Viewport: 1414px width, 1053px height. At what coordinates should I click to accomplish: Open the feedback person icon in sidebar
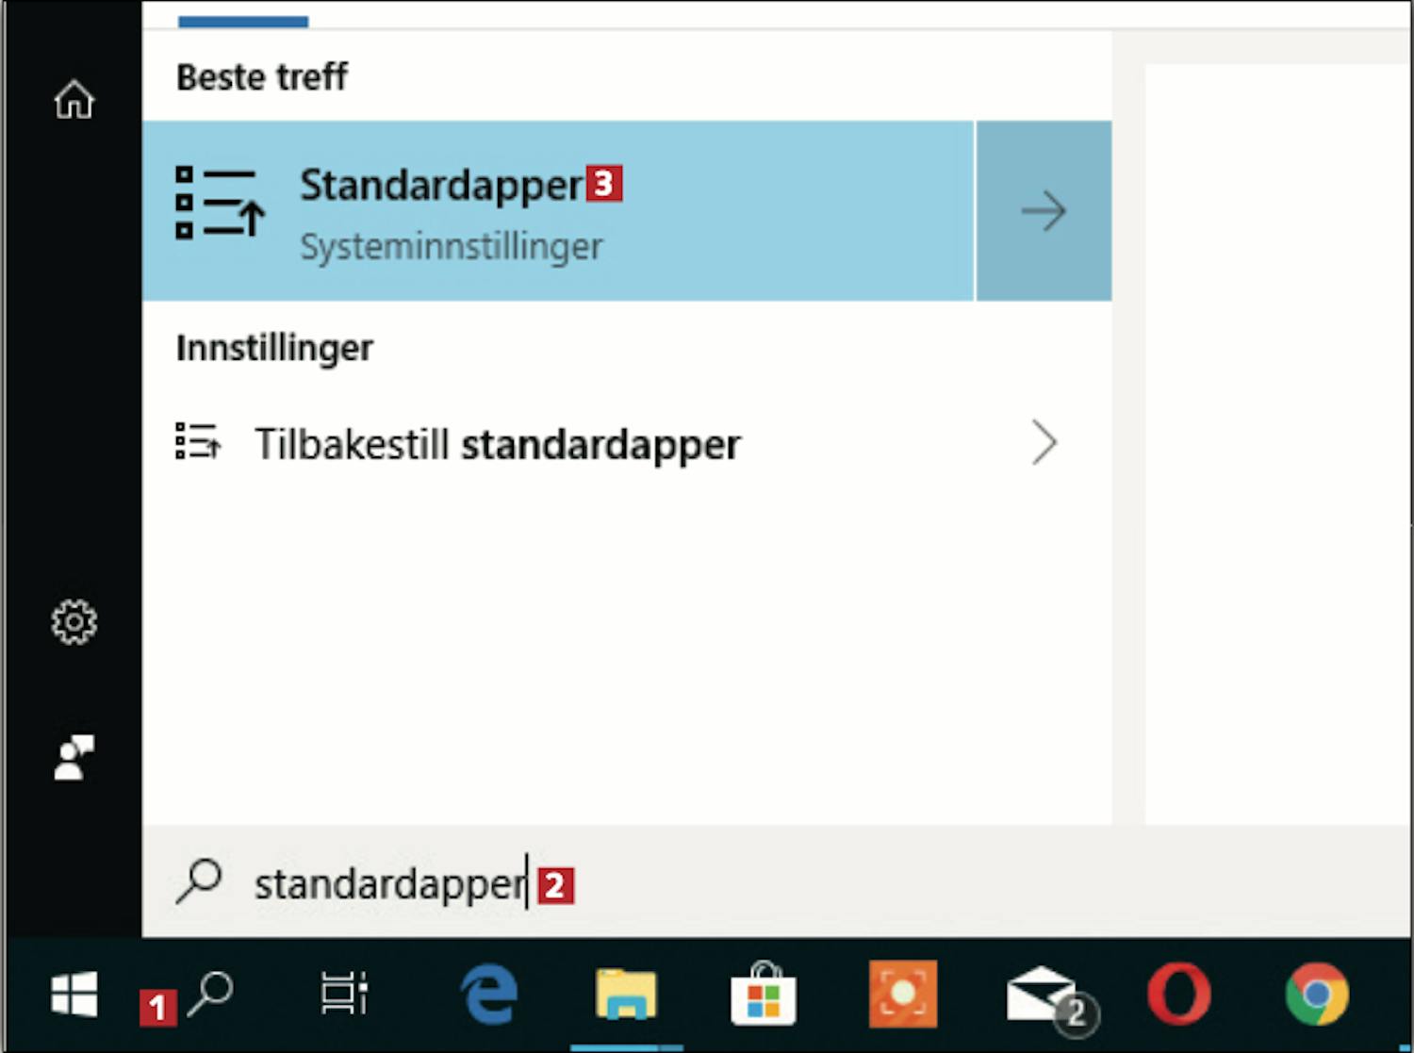click(x=74, y=758)
